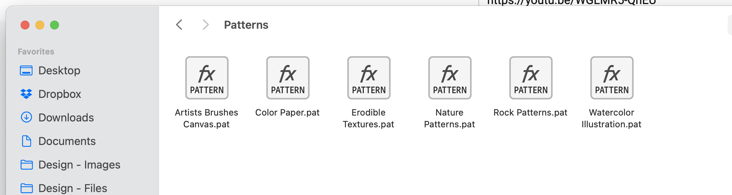
Task: Click the Favorites section header
Action: (x=36, y=52)
